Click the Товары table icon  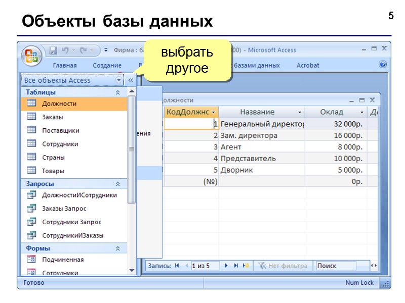coord(31,170)
